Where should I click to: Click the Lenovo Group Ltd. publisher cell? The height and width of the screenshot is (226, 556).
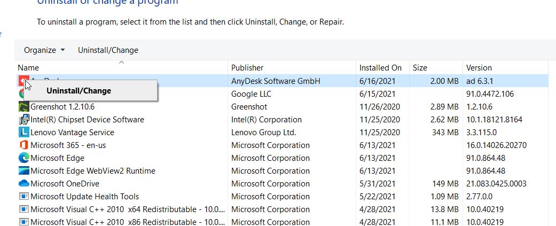pyautogui.click(x=263, y=133)
